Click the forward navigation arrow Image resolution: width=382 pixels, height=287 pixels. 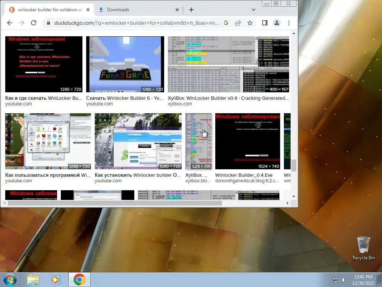(22, 23)
